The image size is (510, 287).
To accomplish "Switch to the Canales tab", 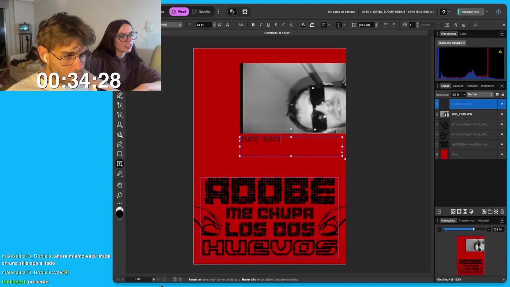I will tap(458, 86).
